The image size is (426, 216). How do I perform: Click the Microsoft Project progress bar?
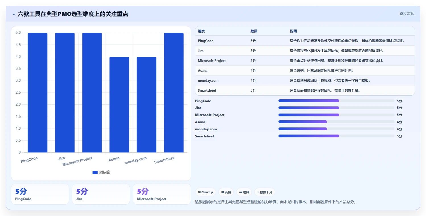(336, 115)
